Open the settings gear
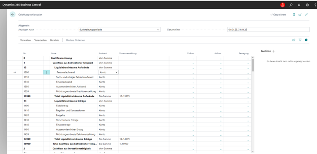Screen dimensions: 317x154 point(307,5)
